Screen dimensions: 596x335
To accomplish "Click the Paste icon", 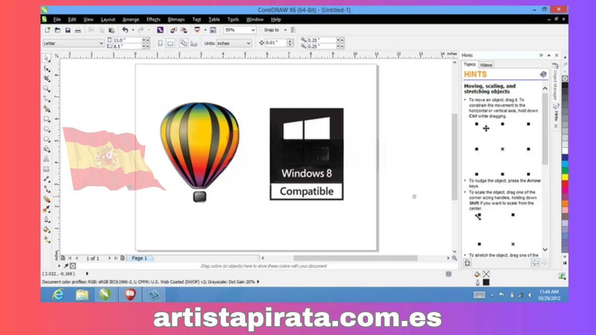I will point(111,30).
